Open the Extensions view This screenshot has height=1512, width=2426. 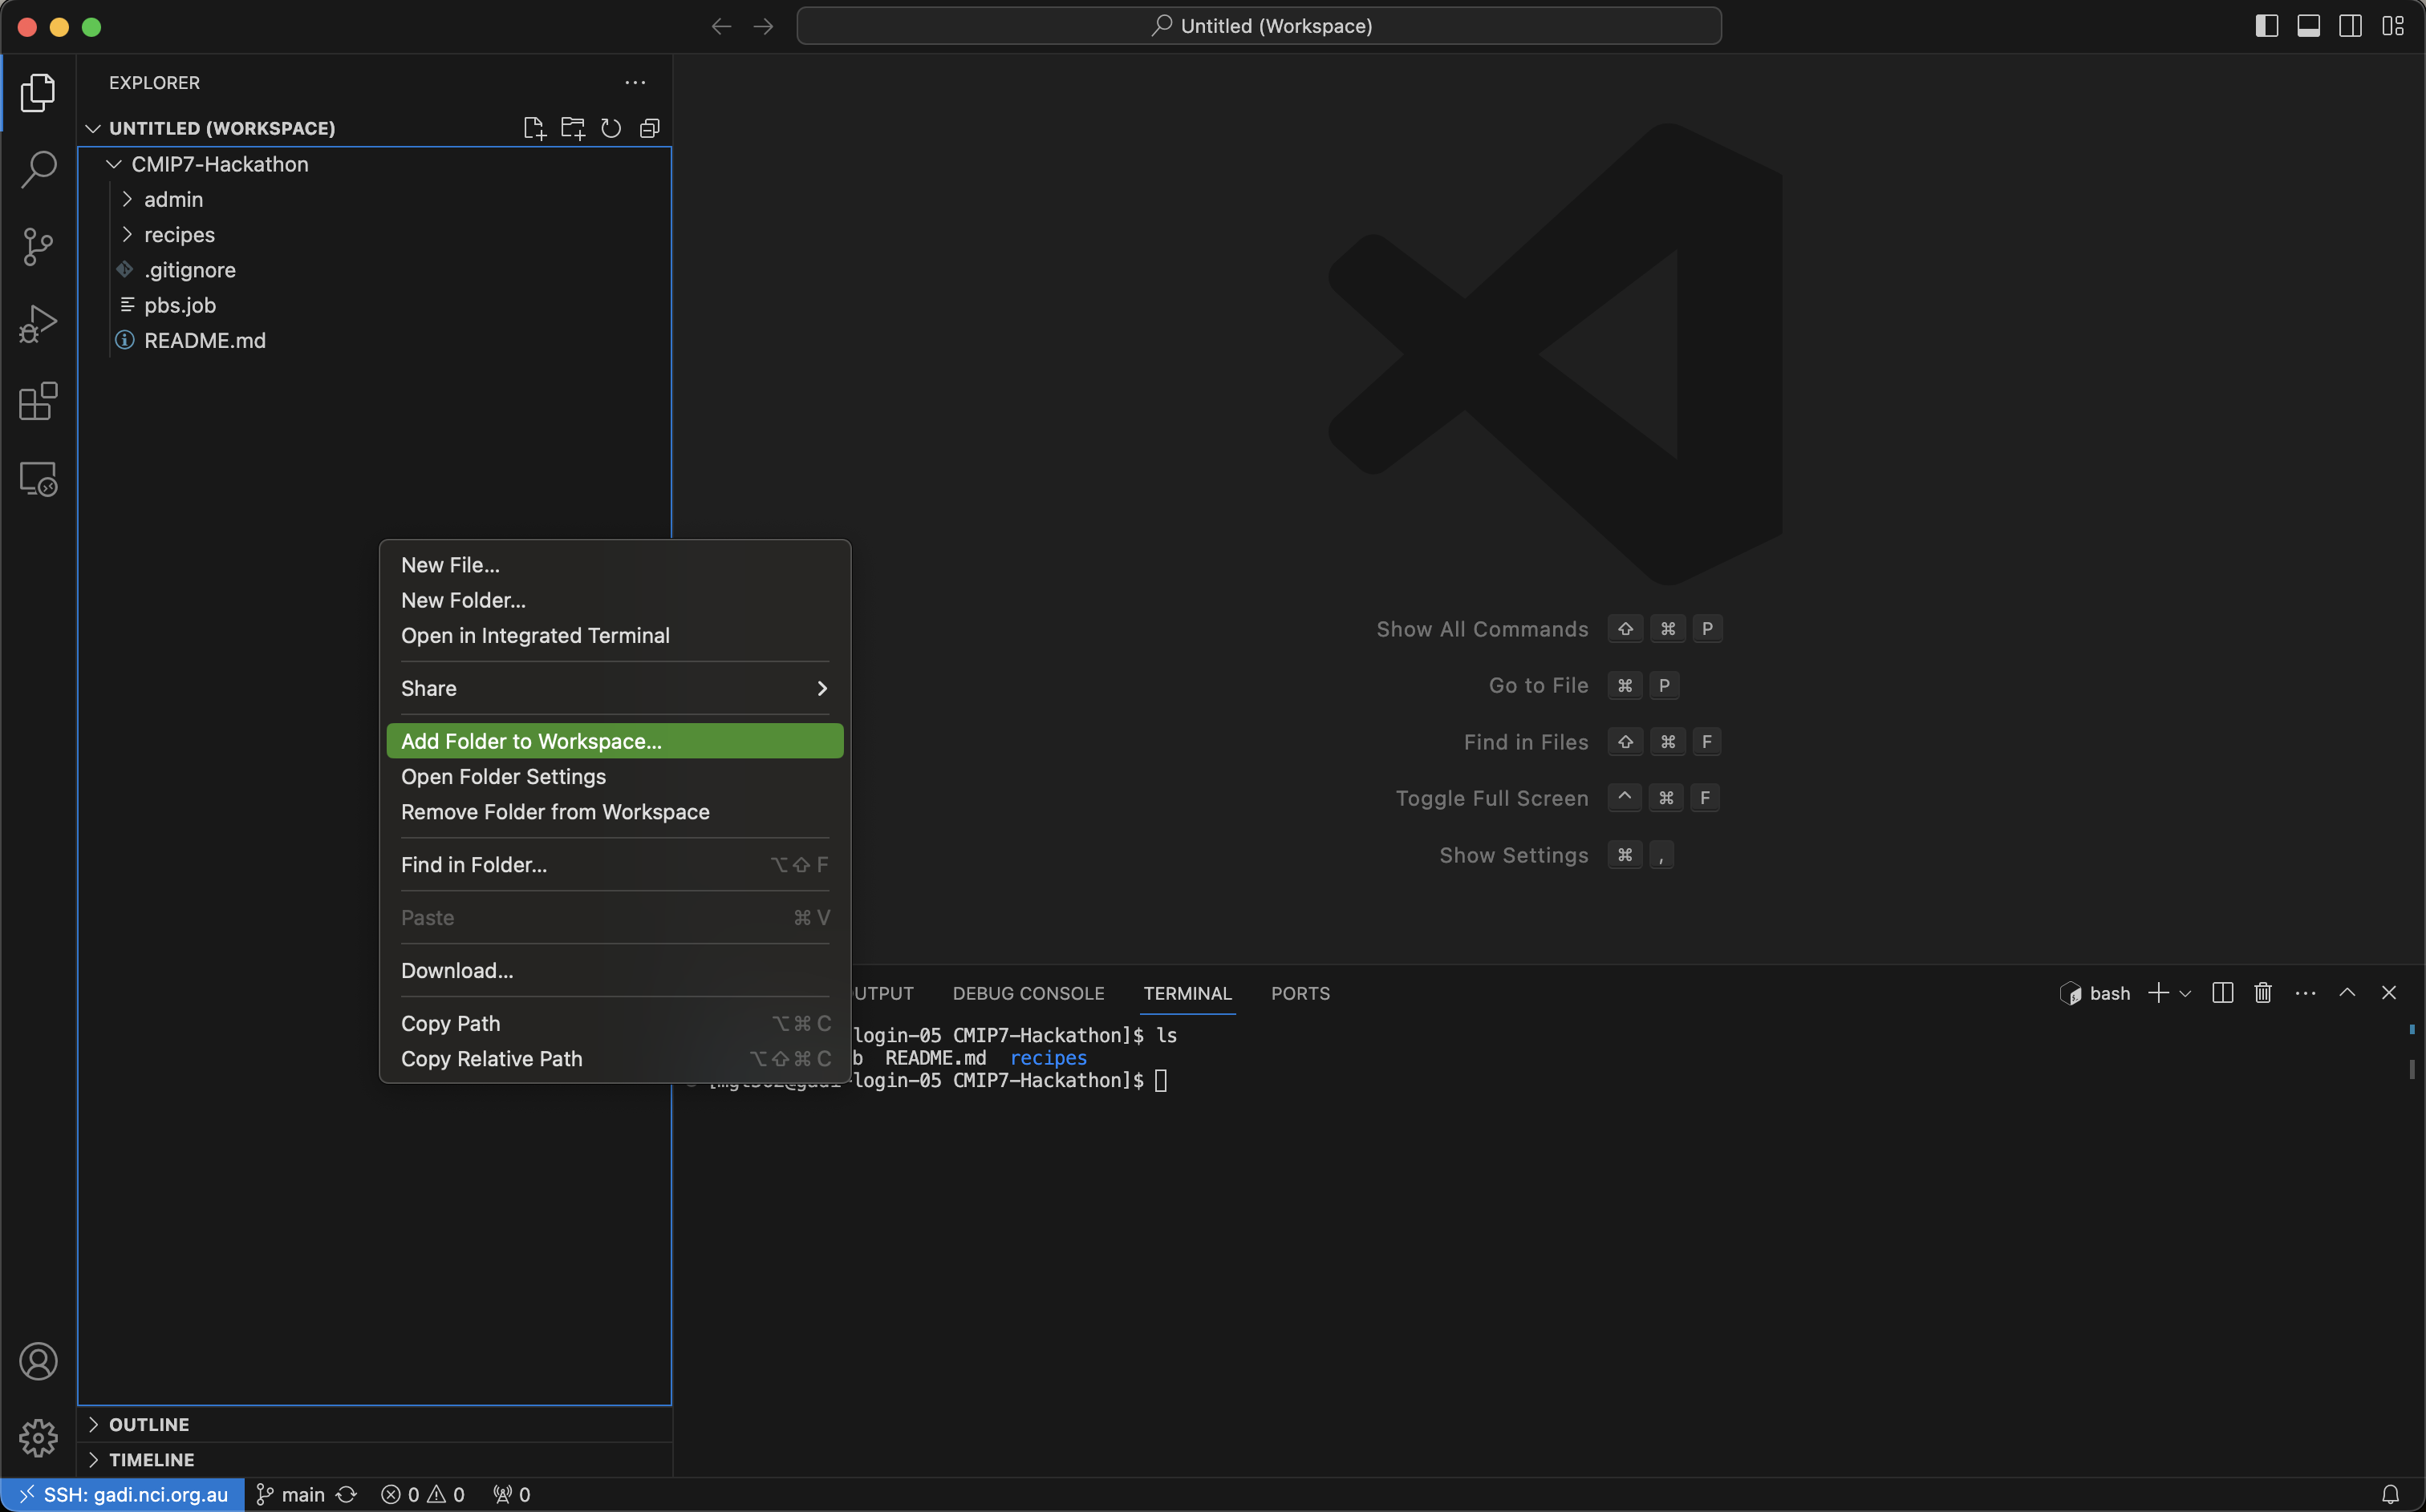(38, 401)
